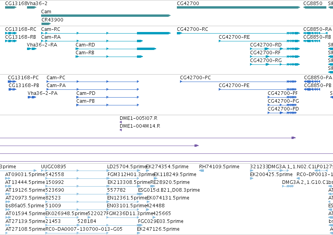
Task: Select EST EK026948.5prime
Action: pos(62,217)
